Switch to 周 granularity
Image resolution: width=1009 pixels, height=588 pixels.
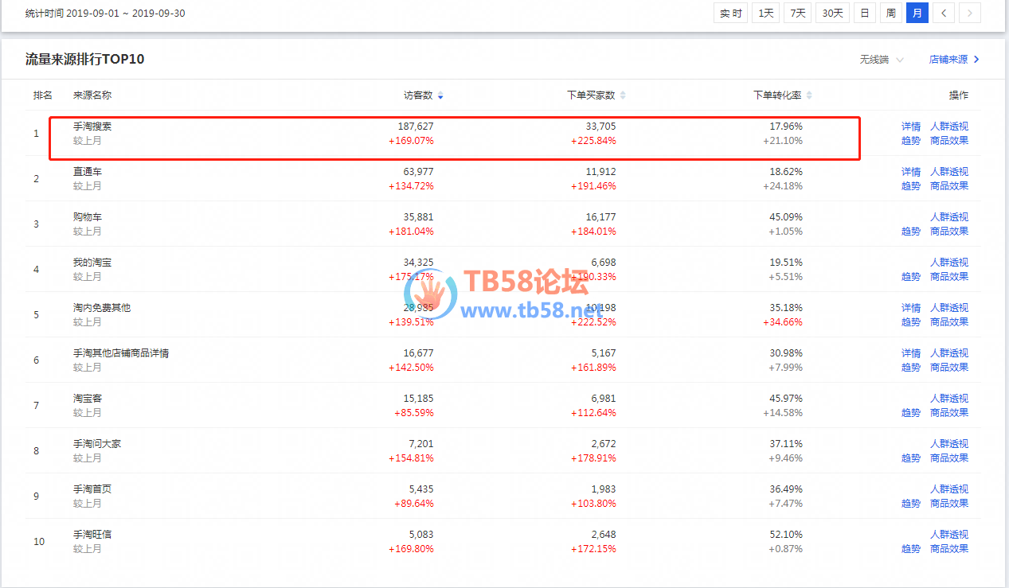click(x=890, y=13)
